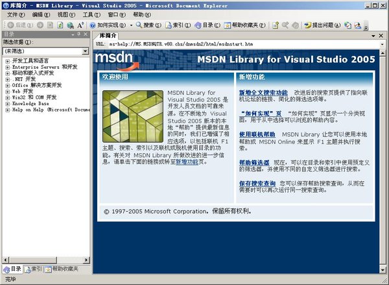389x285 pixels.
Task: Open 索引 index from the toolbar
Action: 178,25
